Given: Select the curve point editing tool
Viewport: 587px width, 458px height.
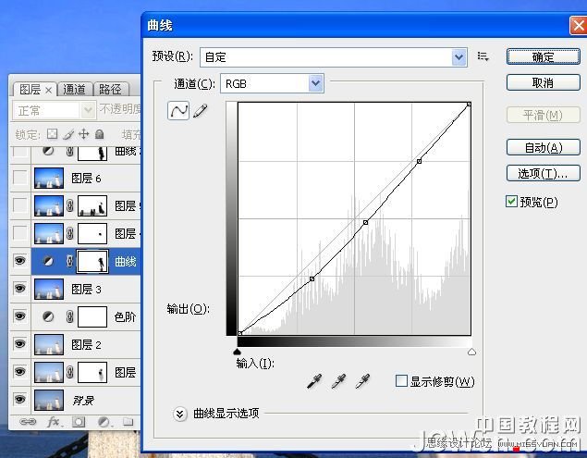Looking at the screenshot, I should coord(178,111).
